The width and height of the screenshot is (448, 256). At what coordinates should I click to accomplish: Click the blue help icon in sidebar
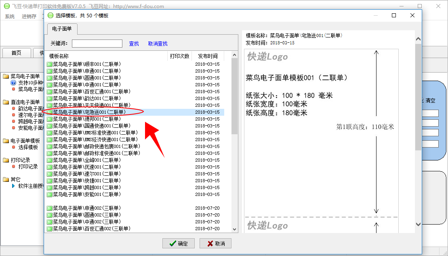point(13,83)
